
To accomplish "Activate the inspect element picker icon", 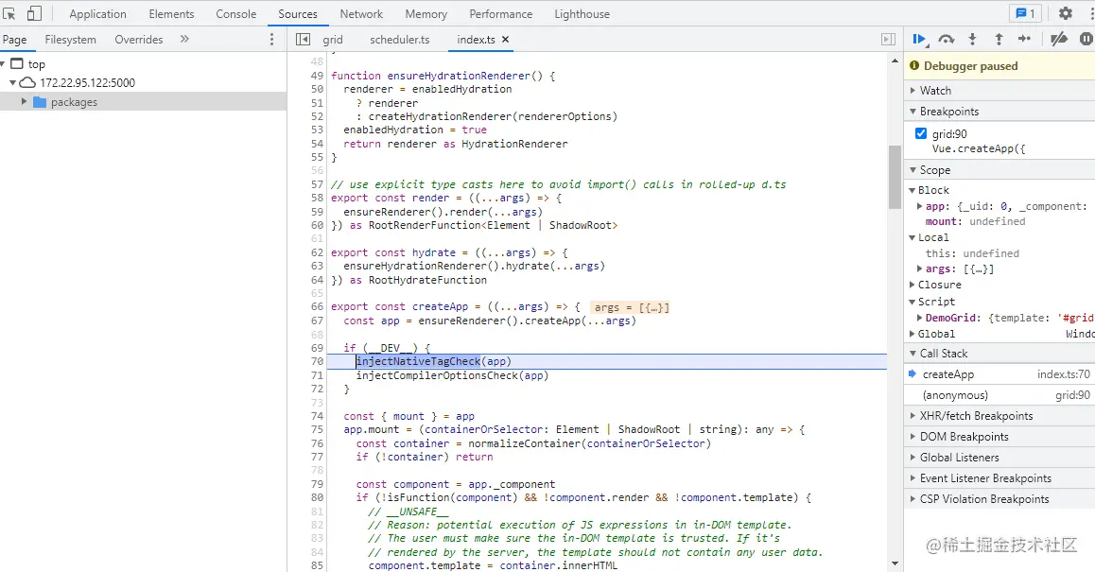I will coord(9,13).
